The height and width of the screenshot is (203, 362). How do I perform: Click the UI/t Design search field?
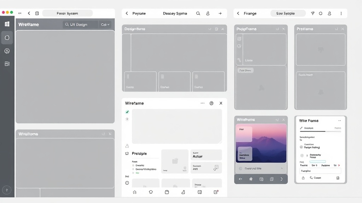click(x=80, y=24)
